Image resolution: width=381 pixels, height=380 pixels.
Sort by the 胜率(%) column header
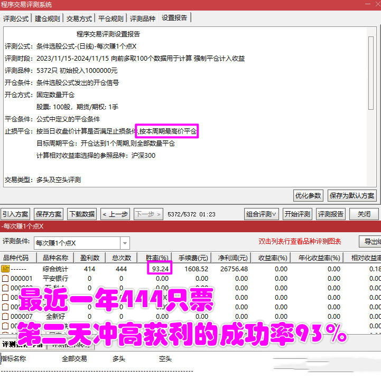(x=156, y=258)
